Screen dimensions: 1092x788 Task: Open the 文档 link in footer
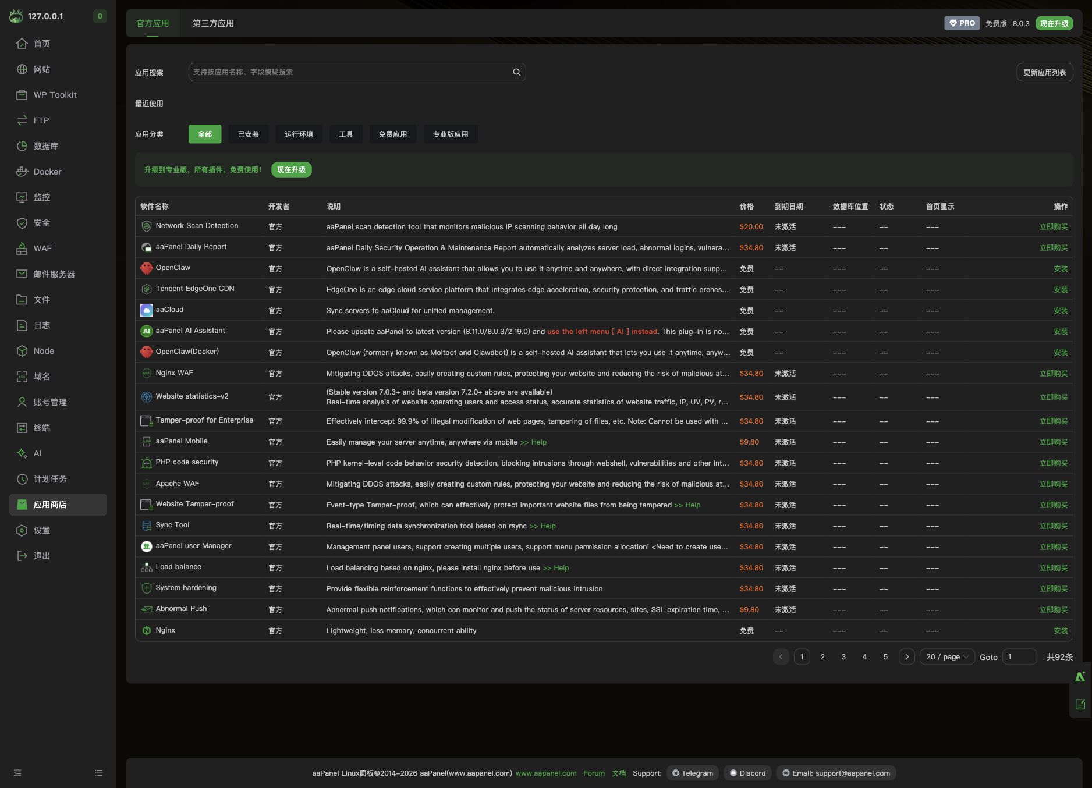(619, 773)
